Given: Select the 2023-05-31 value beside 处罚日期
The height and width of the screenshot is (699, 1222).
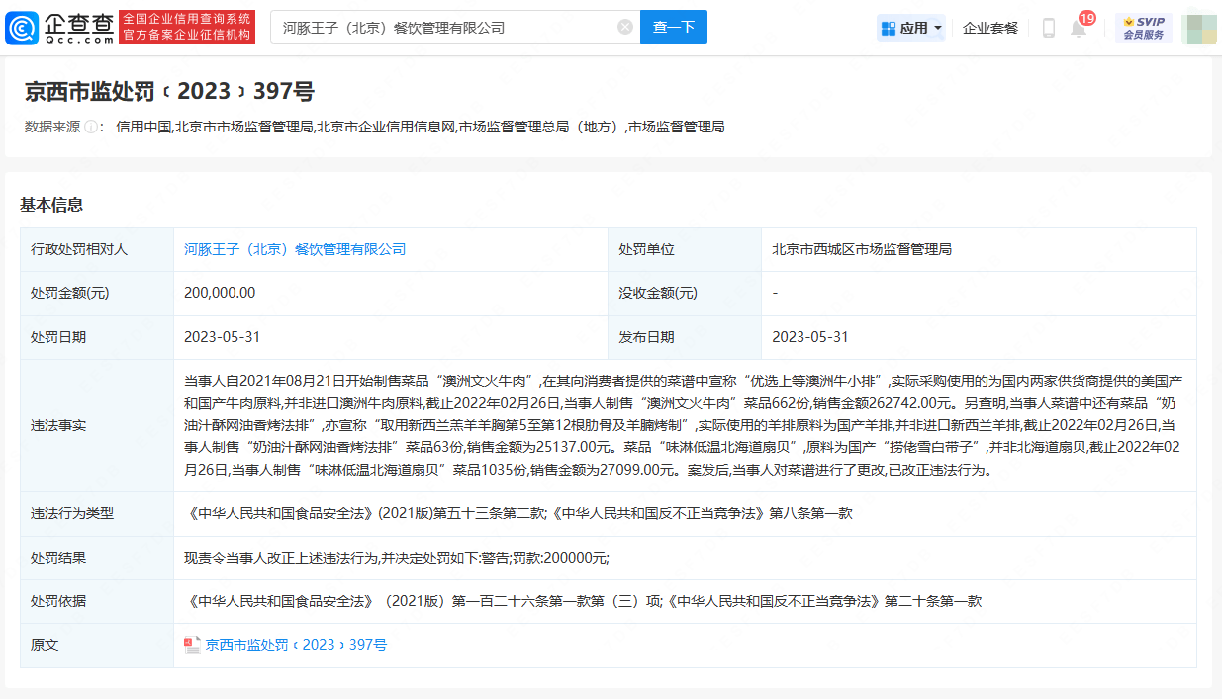Looking at the screenshot, I should tap(223, 337).
